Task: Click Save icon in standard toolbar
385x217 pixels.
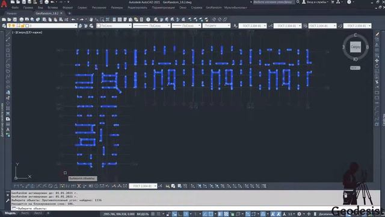Action: click(15, 19)
